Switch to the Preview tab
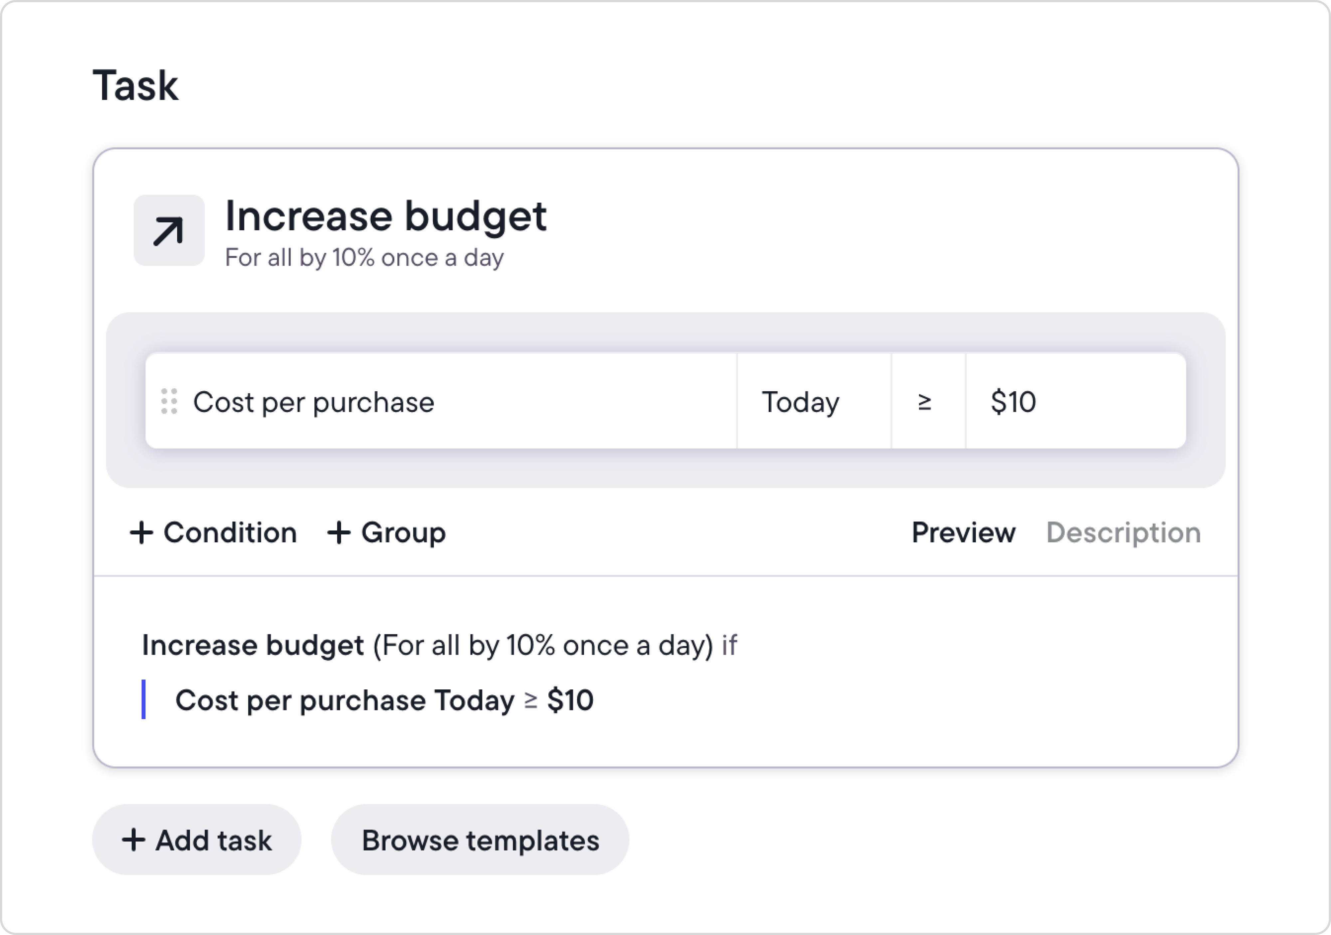The height and width of the screenshot is (935, 1331). [x=963, y=532]
